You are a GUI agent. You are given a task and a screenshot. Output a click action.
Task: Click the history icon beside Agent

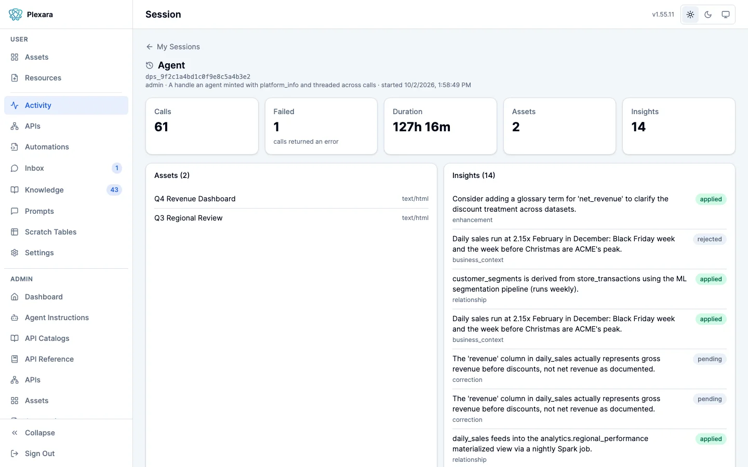150,65
